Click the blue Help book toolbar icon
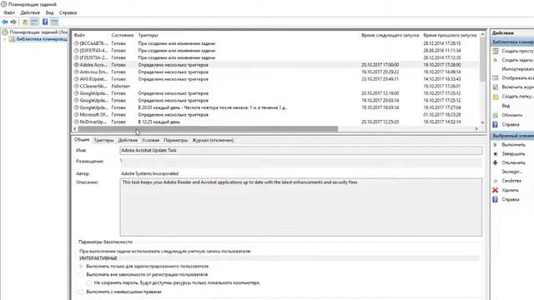This screenshot has height=300, width=534. click(45, 22)
